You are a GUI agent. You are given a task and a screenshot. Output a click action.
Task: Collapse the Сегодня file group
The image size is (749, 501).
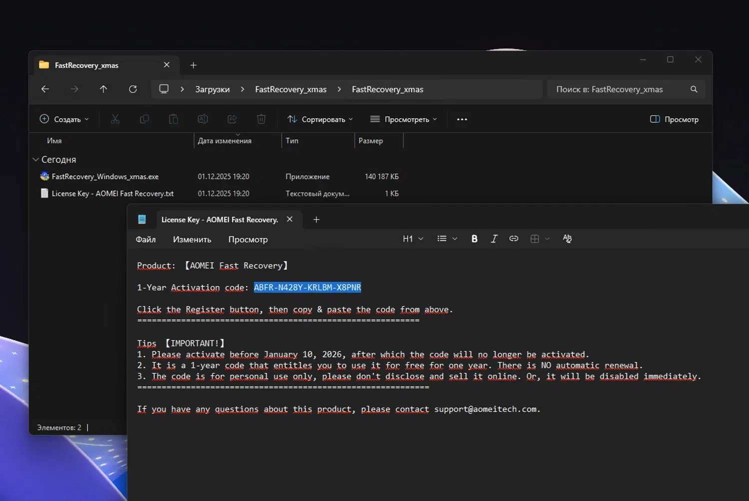36,160
